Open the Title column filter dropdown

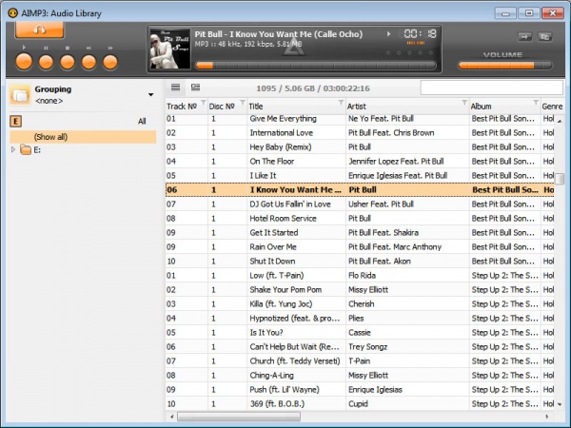(x=337, y=107)
